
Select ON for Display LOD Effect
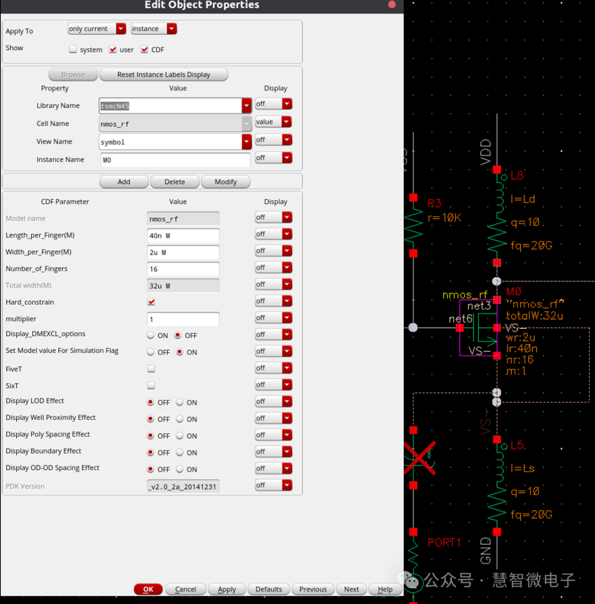pyautogui.click(x=180, y=402)
